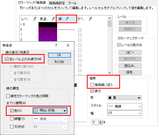The image size is (158, 135).
Task: Click the level list scrollbar thumb
Action: coord(109,24)
